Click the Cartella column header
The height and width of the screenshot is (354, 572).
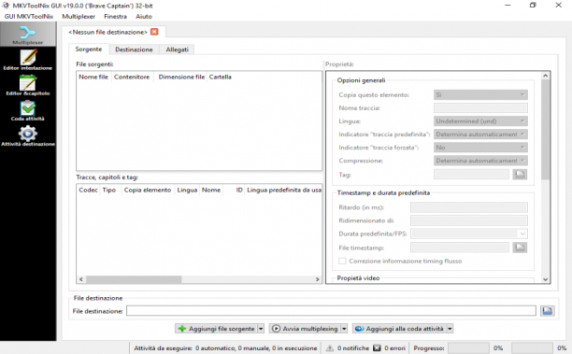220,77
